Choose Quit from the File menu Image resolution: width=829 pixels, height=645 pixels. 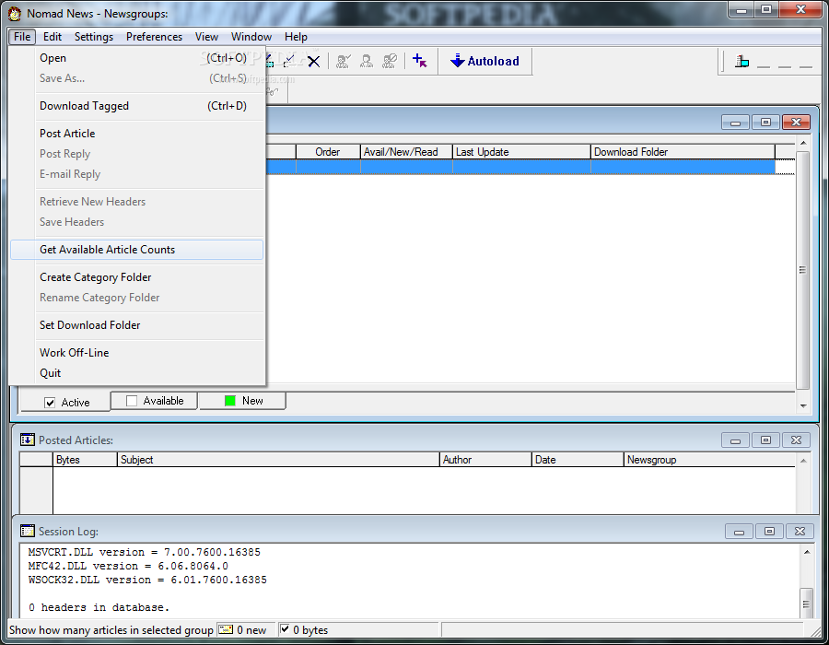(x=137, y=373)
